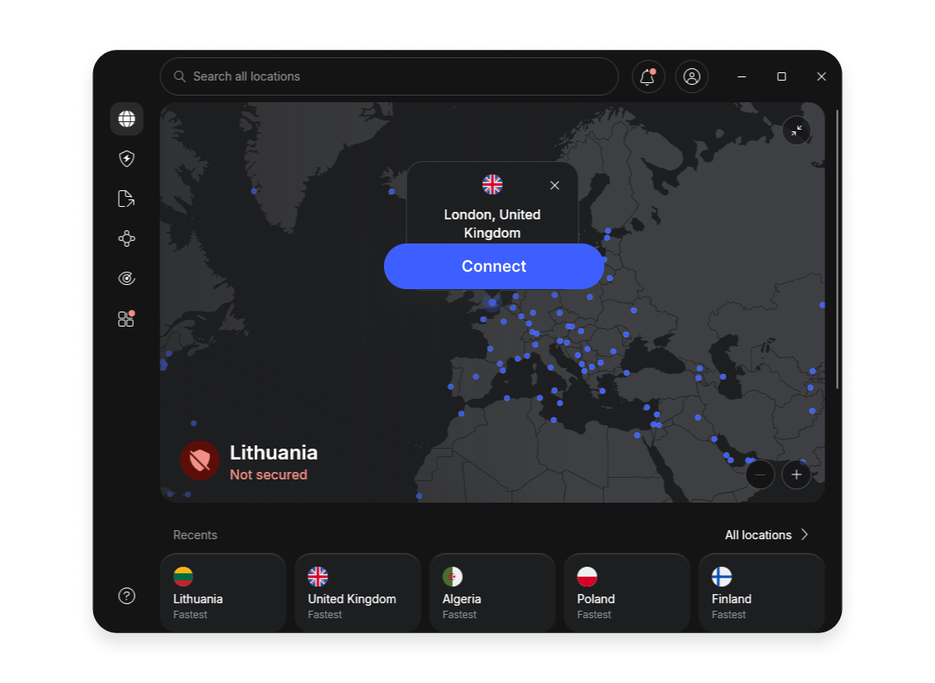Minimize the VPN window
Image resolution: width=935 pixels, height=683 pixels.
coord(742,76)
